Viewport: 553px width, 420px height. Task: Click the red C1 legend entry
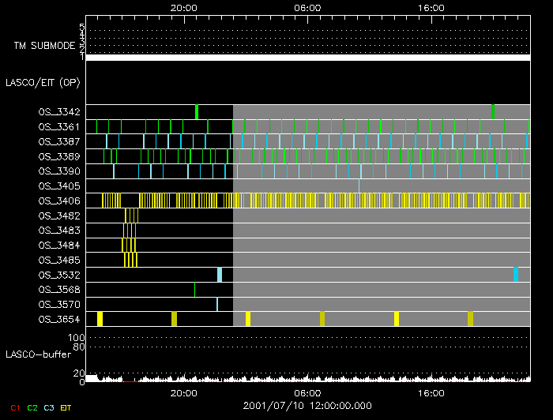click(x=13, y=407)
